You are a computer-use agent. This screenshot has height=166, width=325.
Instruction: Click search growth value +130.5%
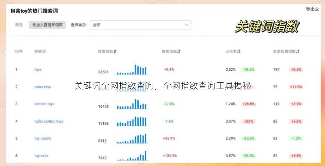170,156
